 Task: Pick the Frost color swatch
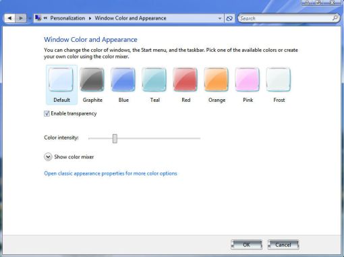point(279,85)
